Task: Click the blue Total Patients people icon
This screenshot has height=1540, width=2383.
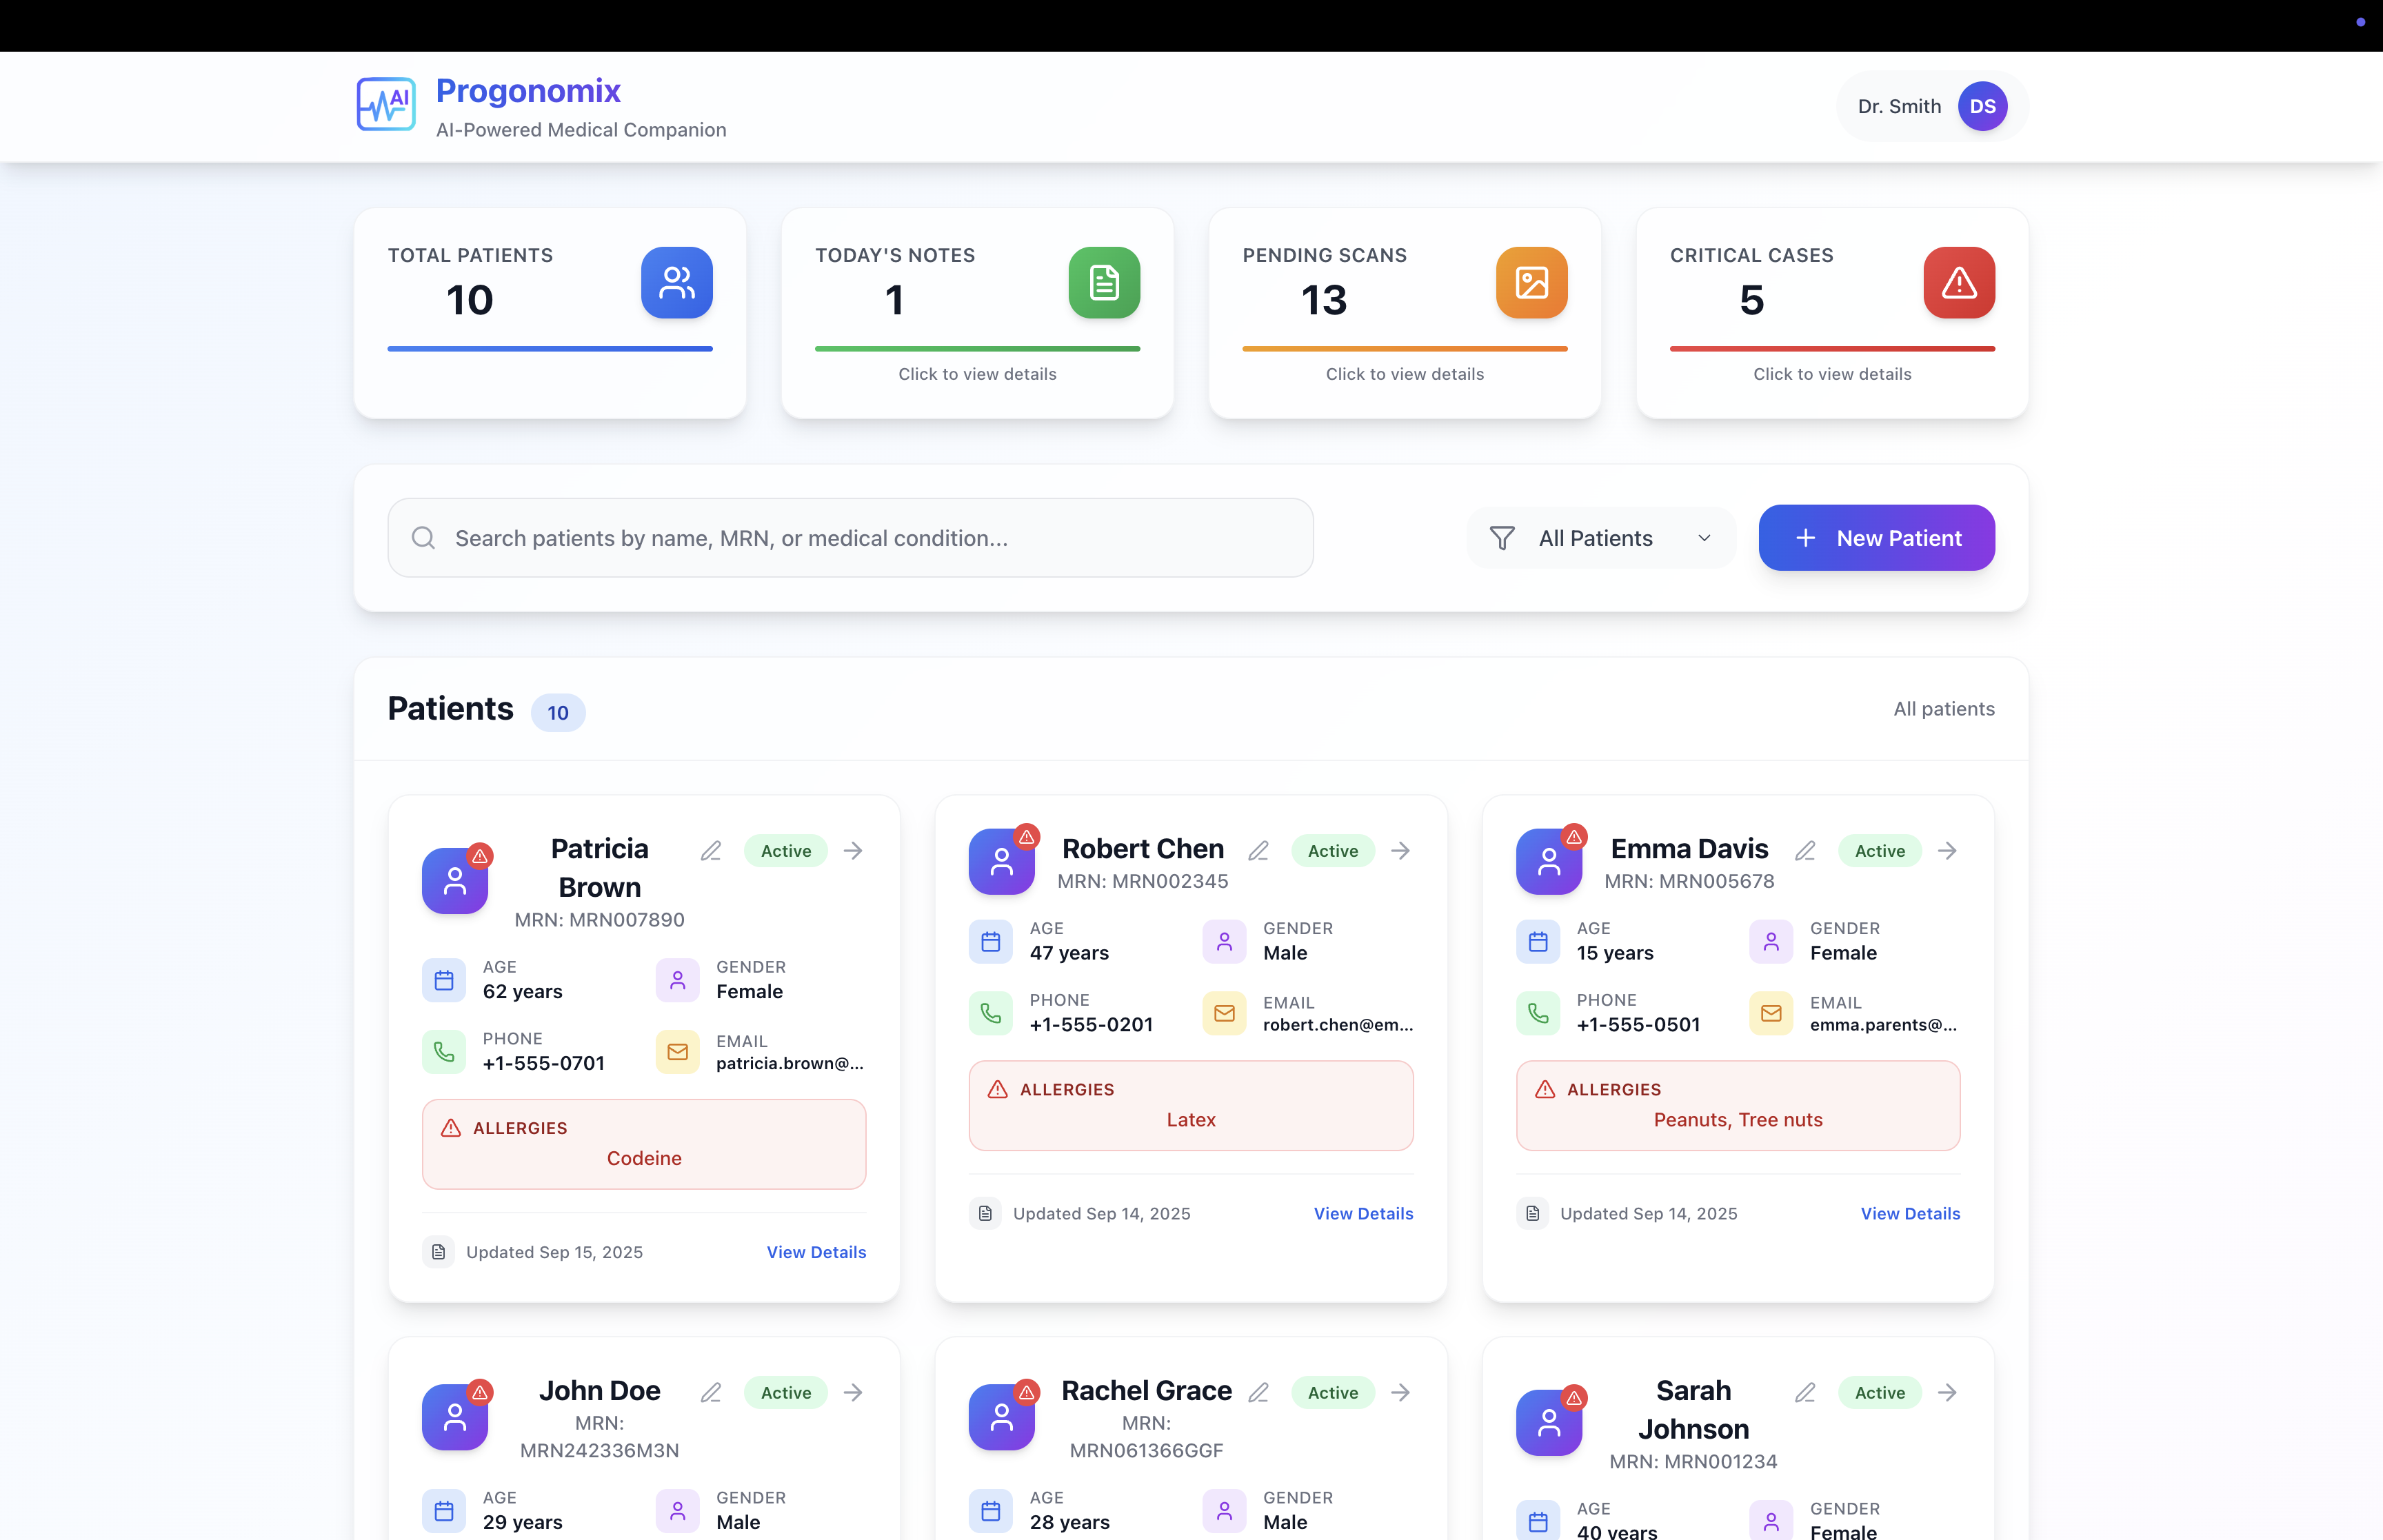Action: pos(677,283)
